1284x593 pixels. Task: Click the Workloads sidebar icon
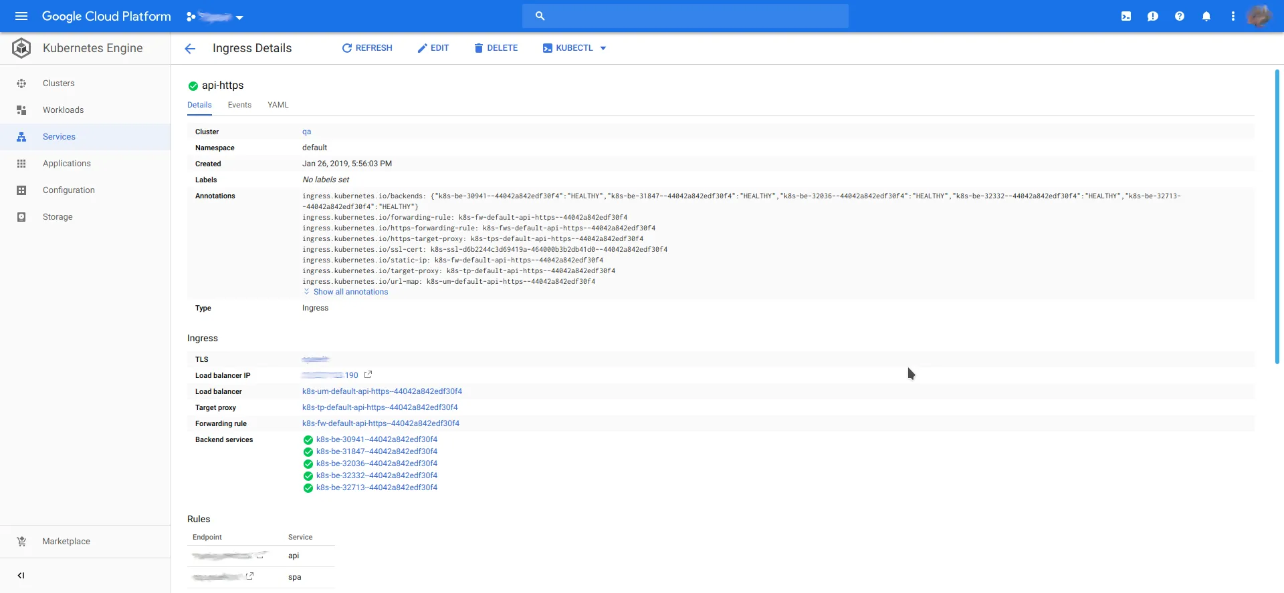coord(21,110)
